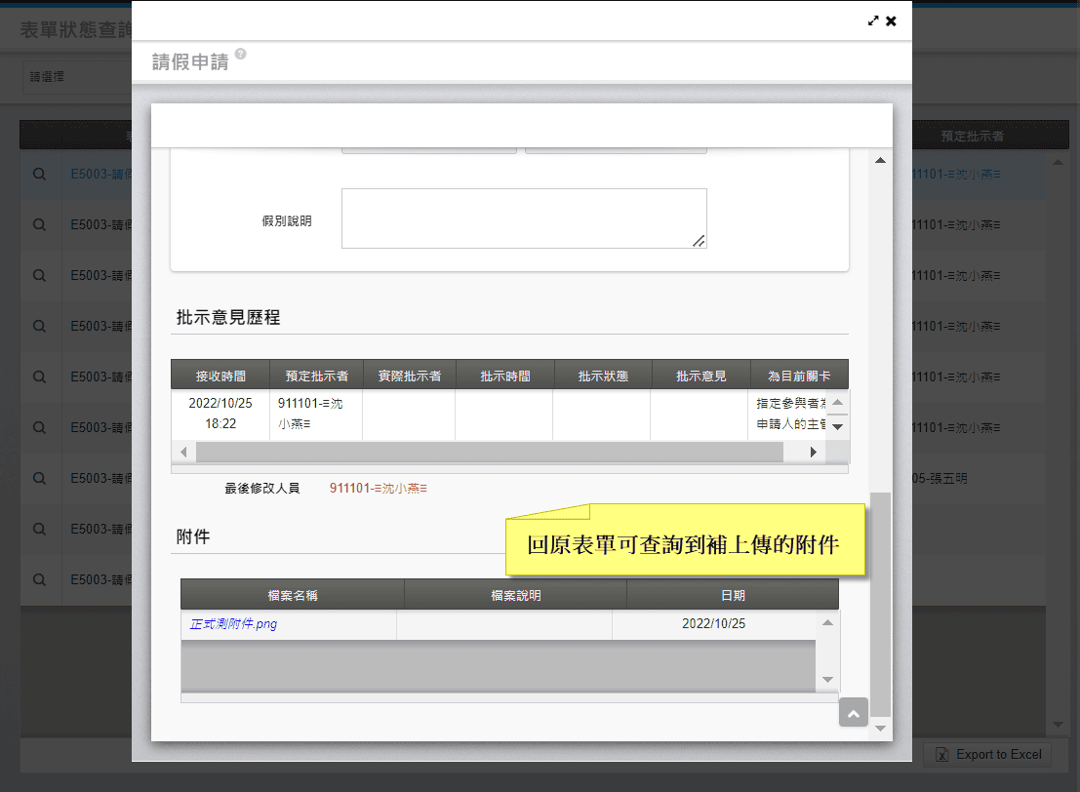Click 日期 column header in attachments

(733, 595)
